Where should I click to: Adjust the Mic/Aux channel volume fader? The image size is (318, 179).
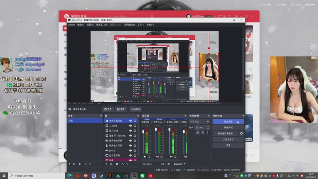[x=156, y=129]
